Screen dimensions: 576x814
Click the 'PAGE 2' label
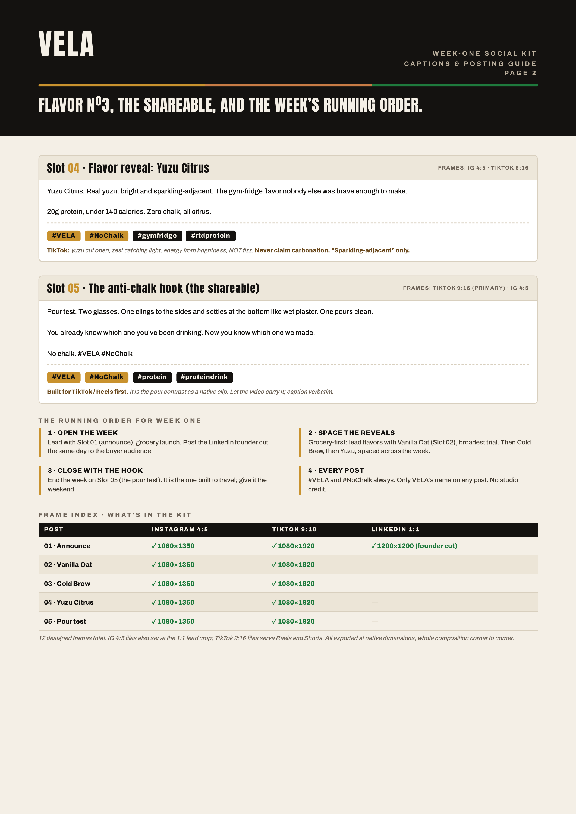520,73
